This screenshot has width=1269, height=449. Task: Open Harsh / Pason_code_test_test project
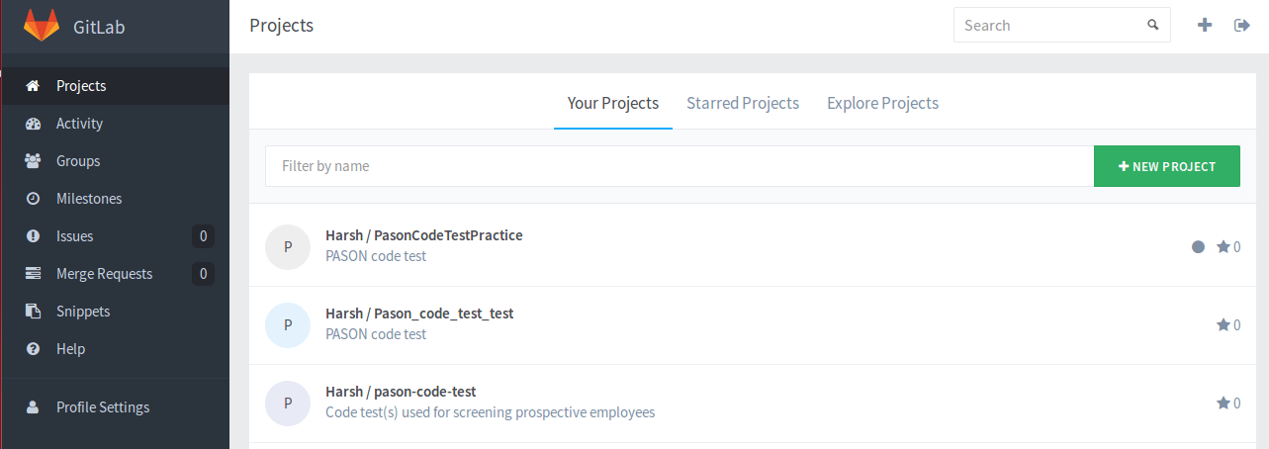click(419, 314)
